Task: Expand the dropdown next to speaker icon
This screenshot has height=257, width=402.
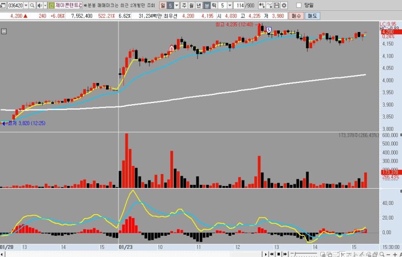Action: coord(45,5)
